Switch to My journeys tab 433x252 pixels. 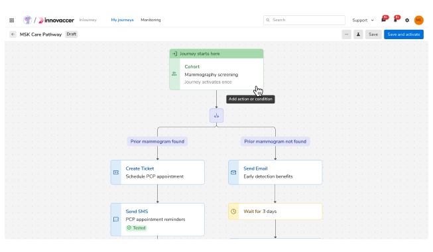(x=122, y=20)
